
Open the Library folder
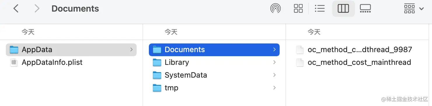(214, 62)
